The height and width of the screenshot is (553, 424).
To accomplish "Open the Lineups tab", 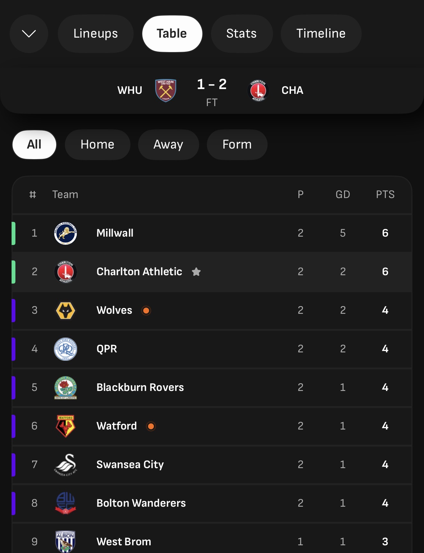I will tap(95, 33).
